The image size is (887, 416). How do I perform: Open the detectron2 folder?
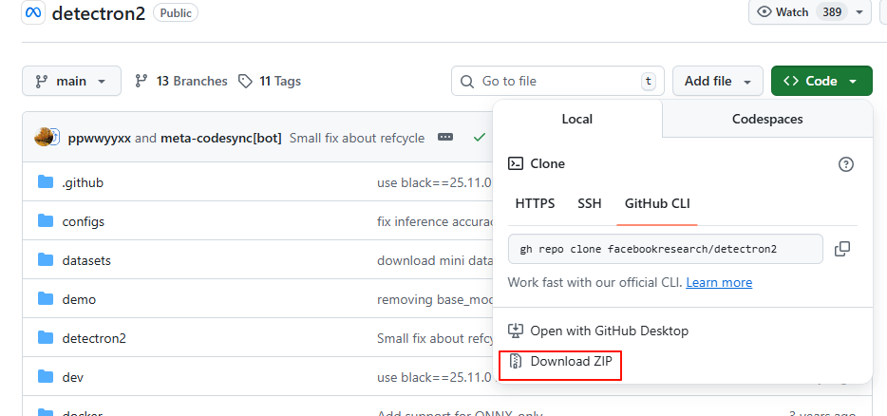tap(94, 338)
